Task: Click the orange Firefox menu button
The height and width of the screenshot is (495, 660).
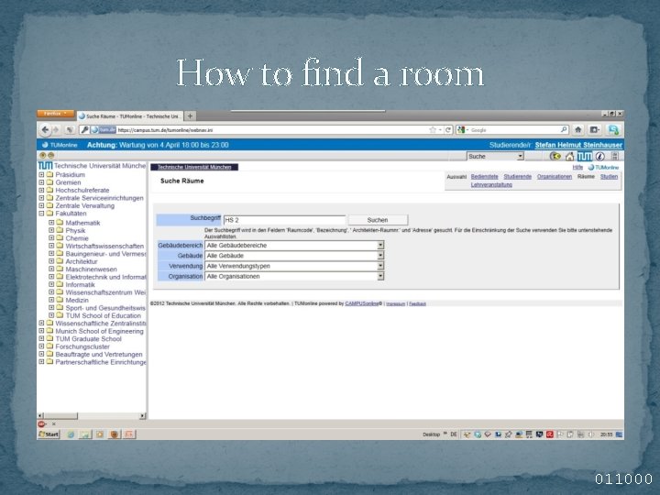Action: tap(55, 114)
